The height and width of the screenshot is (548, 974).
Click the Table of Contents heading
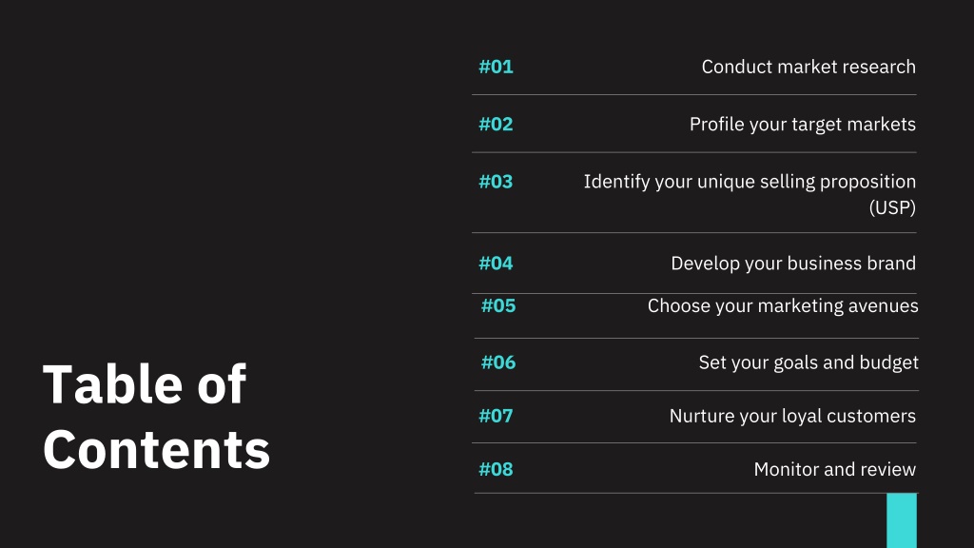click(x=157, y=417)
